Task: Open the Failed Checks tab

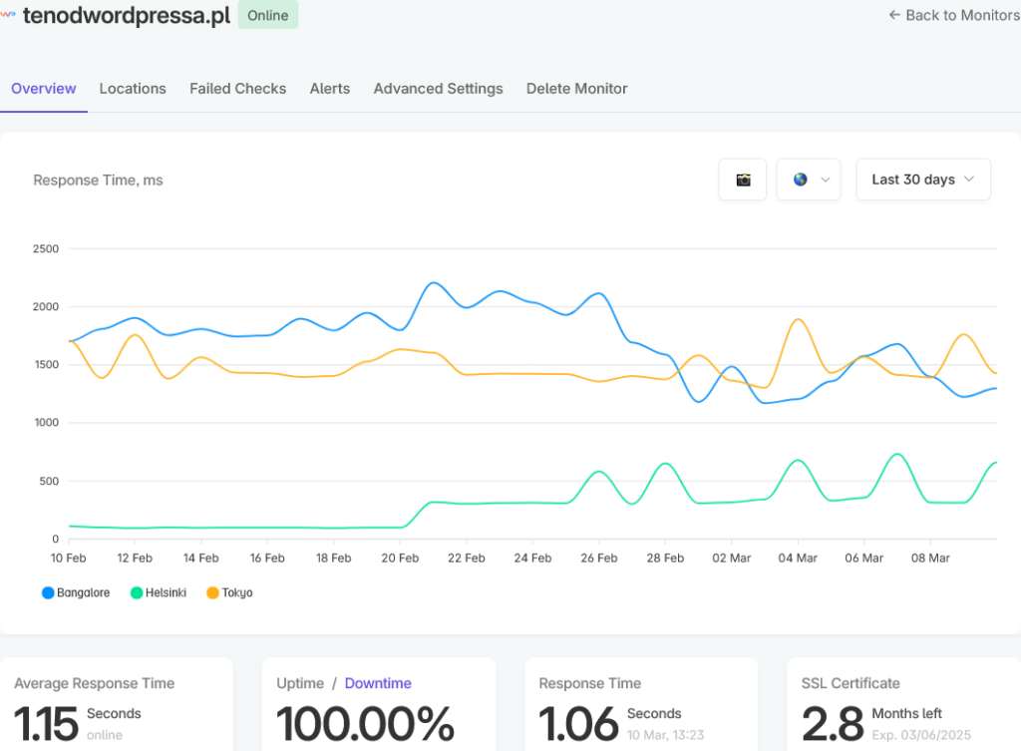Action: pos(237,89)
